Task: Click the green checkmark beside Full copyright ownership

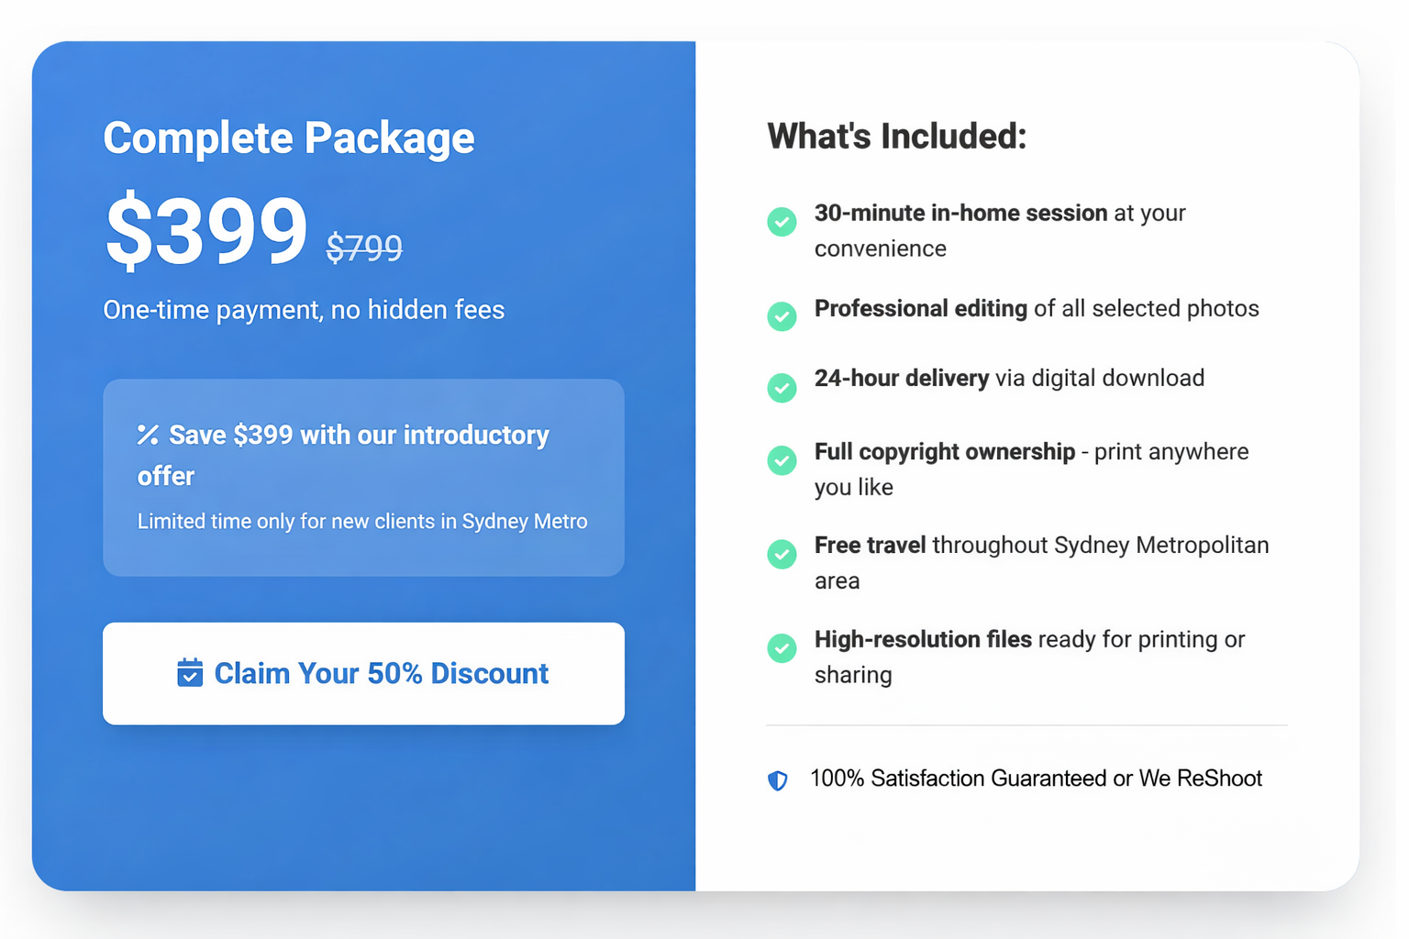Action: pos(782,460)
